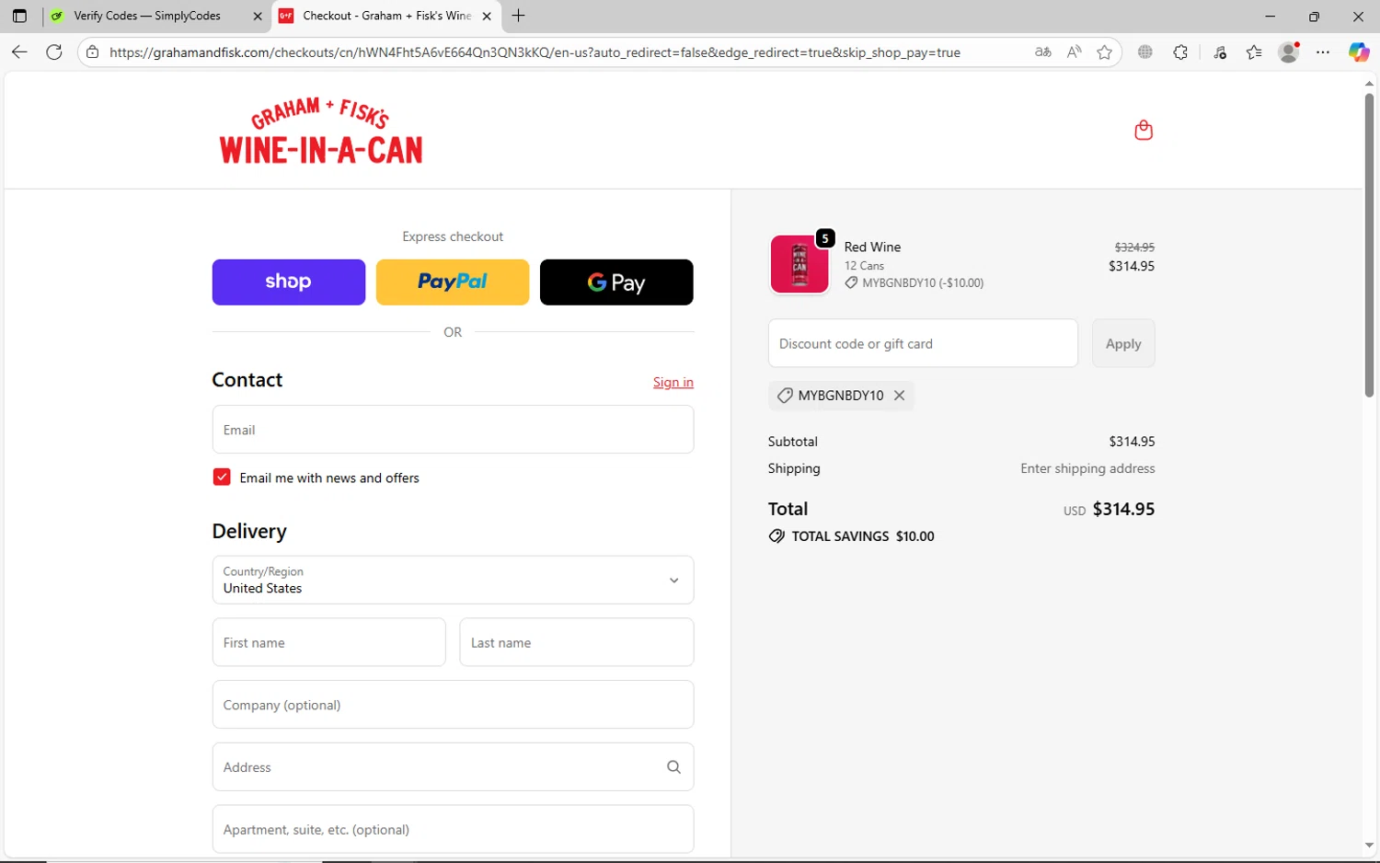View site information lock icon
1380x863 pixels.
(x=92, y=52)
